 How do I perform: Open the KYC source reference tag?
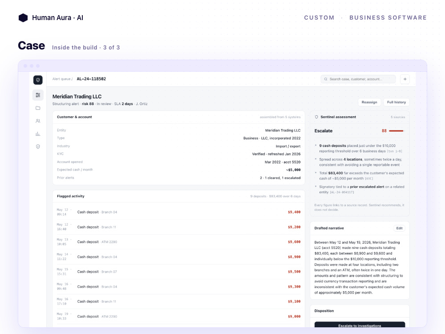[369, 179]
